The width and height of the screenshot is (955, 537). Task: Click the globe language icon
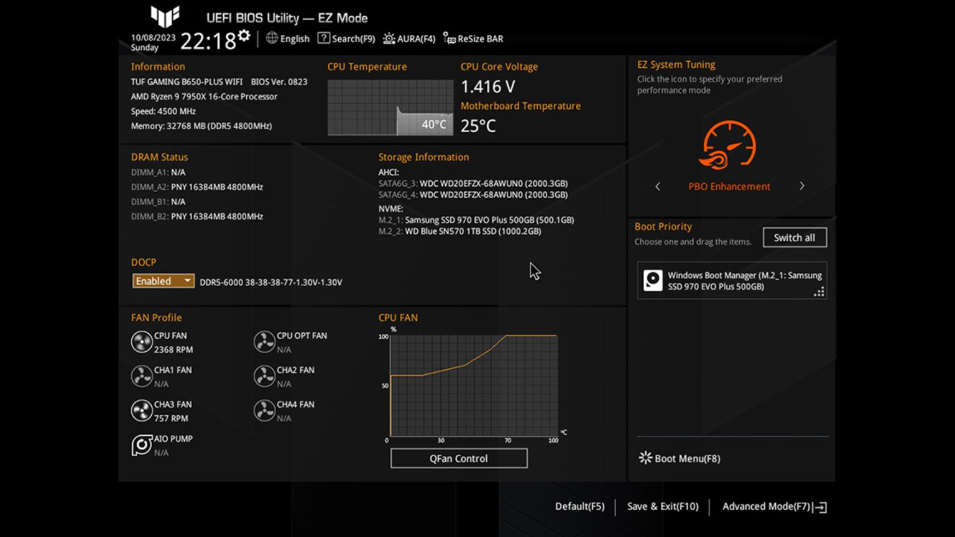[x=272, y=38]
